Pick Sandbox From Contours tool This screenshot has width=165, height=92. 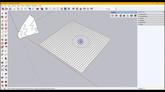pos(113,16)
